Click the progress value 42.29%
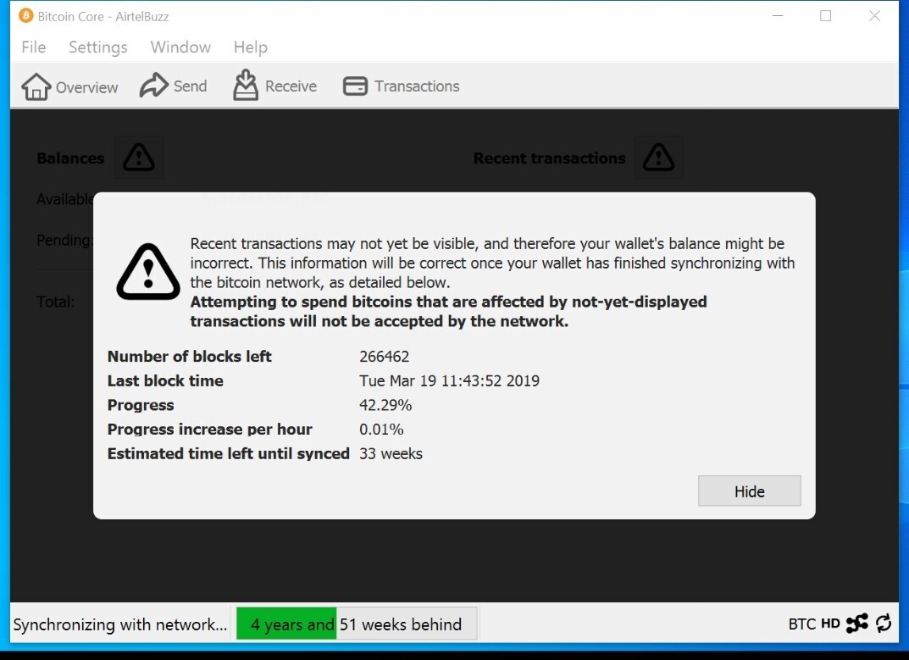The width and height of the screenshot is (909, 660). coord(385,405)
